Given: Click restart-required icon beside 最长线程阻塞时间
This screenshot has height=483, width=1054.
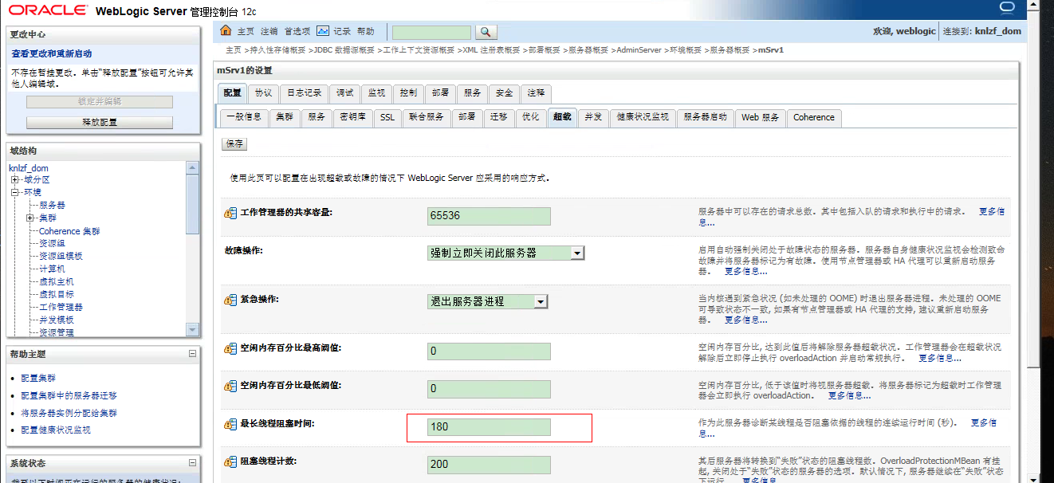Looking at the screenshot, I should [x=230, y=424].
